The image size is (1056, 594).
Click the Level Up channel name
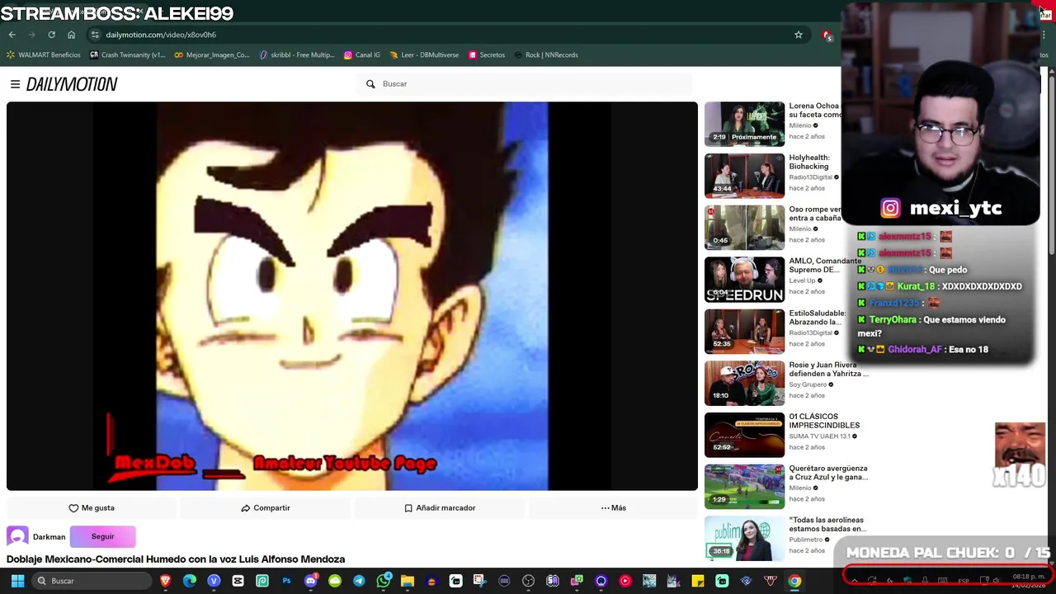[x=802, y=280]
